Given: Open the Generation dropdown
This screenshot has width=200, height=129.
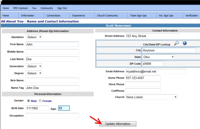Looking at the screenshot, I should tap(34, 66).
